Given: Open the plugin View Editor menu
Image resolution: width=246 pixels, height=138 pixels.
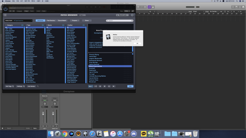Looking at the screenshot, I should (127, 11).
